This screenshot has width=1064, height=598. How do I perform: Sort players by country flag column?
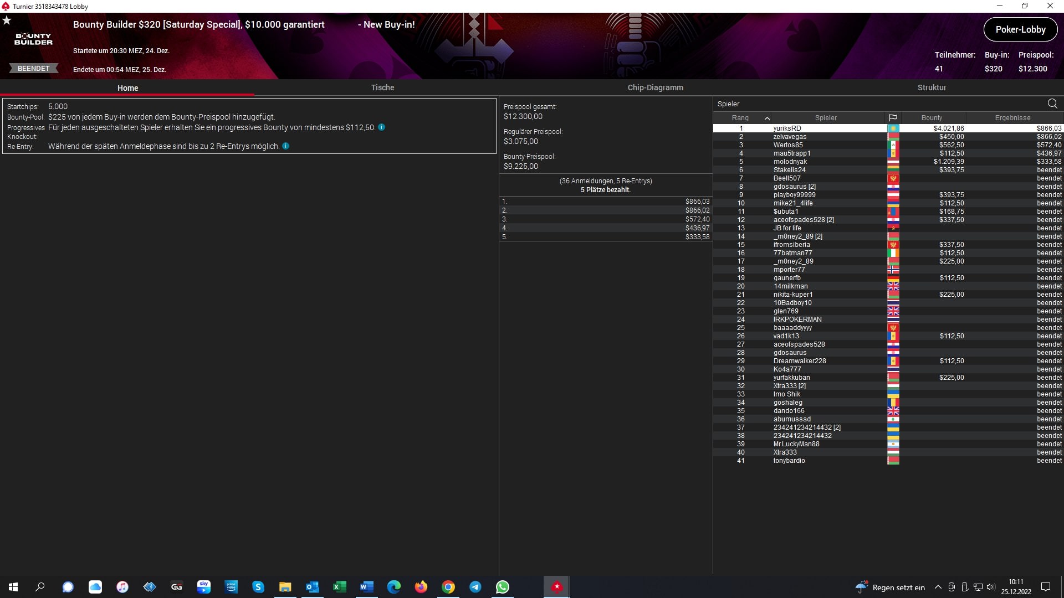point(892,118)
